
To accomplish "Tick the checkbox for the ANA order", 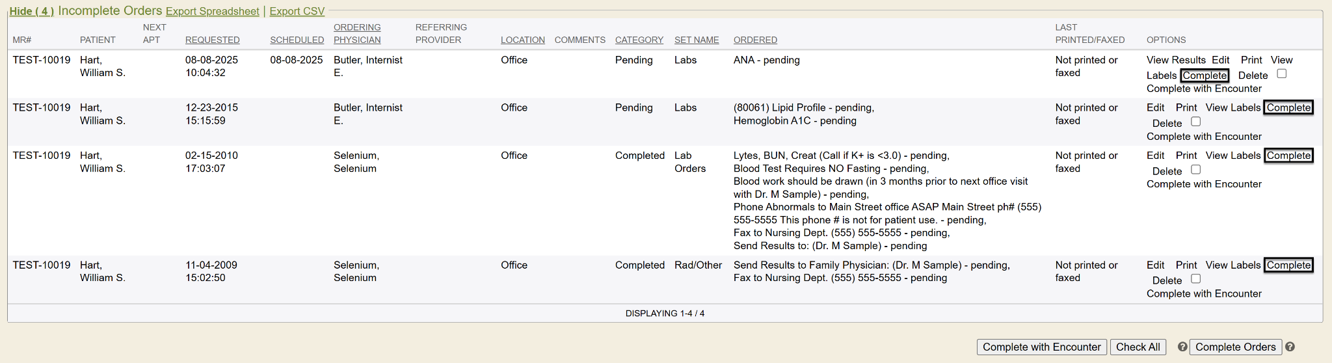I will tap(1281, 74).
